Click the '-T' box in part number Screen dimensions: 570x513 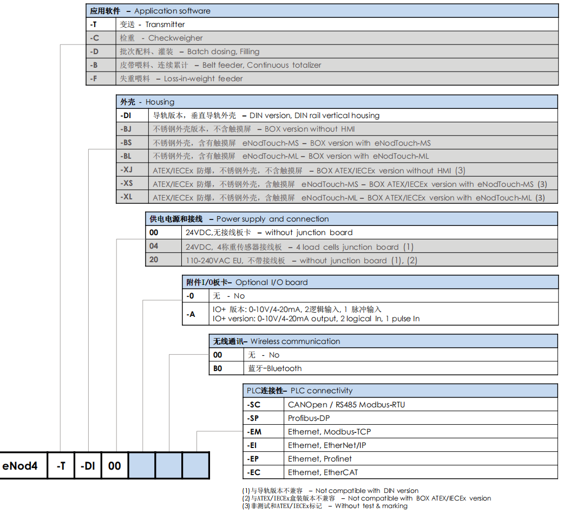tap(61, 466)
